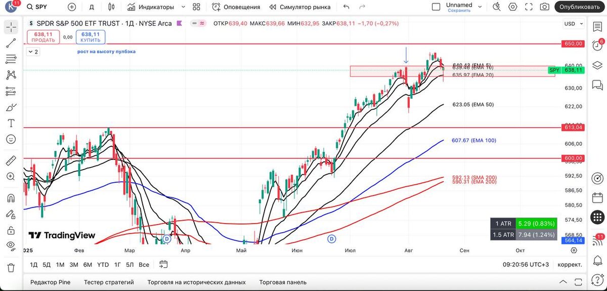Toggle the magnet snap mode
The image size is (607, 291).
pyautogui.click(x=11, y=198)
